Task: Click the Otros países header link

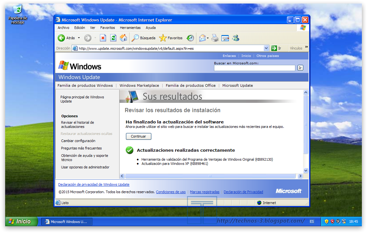Action: [267, 56]
